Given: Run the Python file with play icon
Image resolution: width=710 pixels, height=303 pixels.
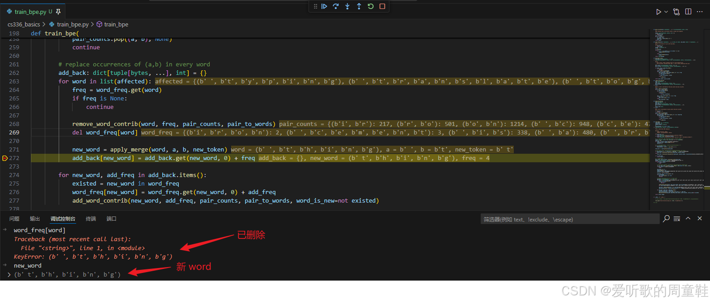Looking at the screenshot, I should coord(658,12).
